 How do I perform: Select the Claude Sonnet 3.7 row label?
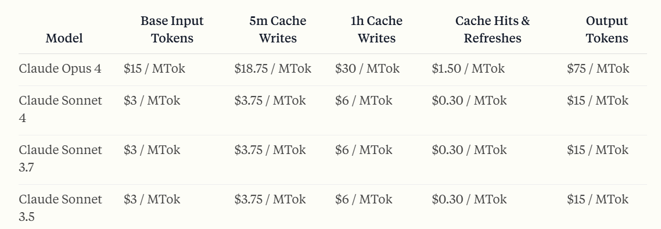(x=60, y=159)
